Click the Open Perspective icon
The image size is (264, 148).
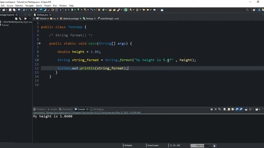pyautogui.click(x=254, y=10)
